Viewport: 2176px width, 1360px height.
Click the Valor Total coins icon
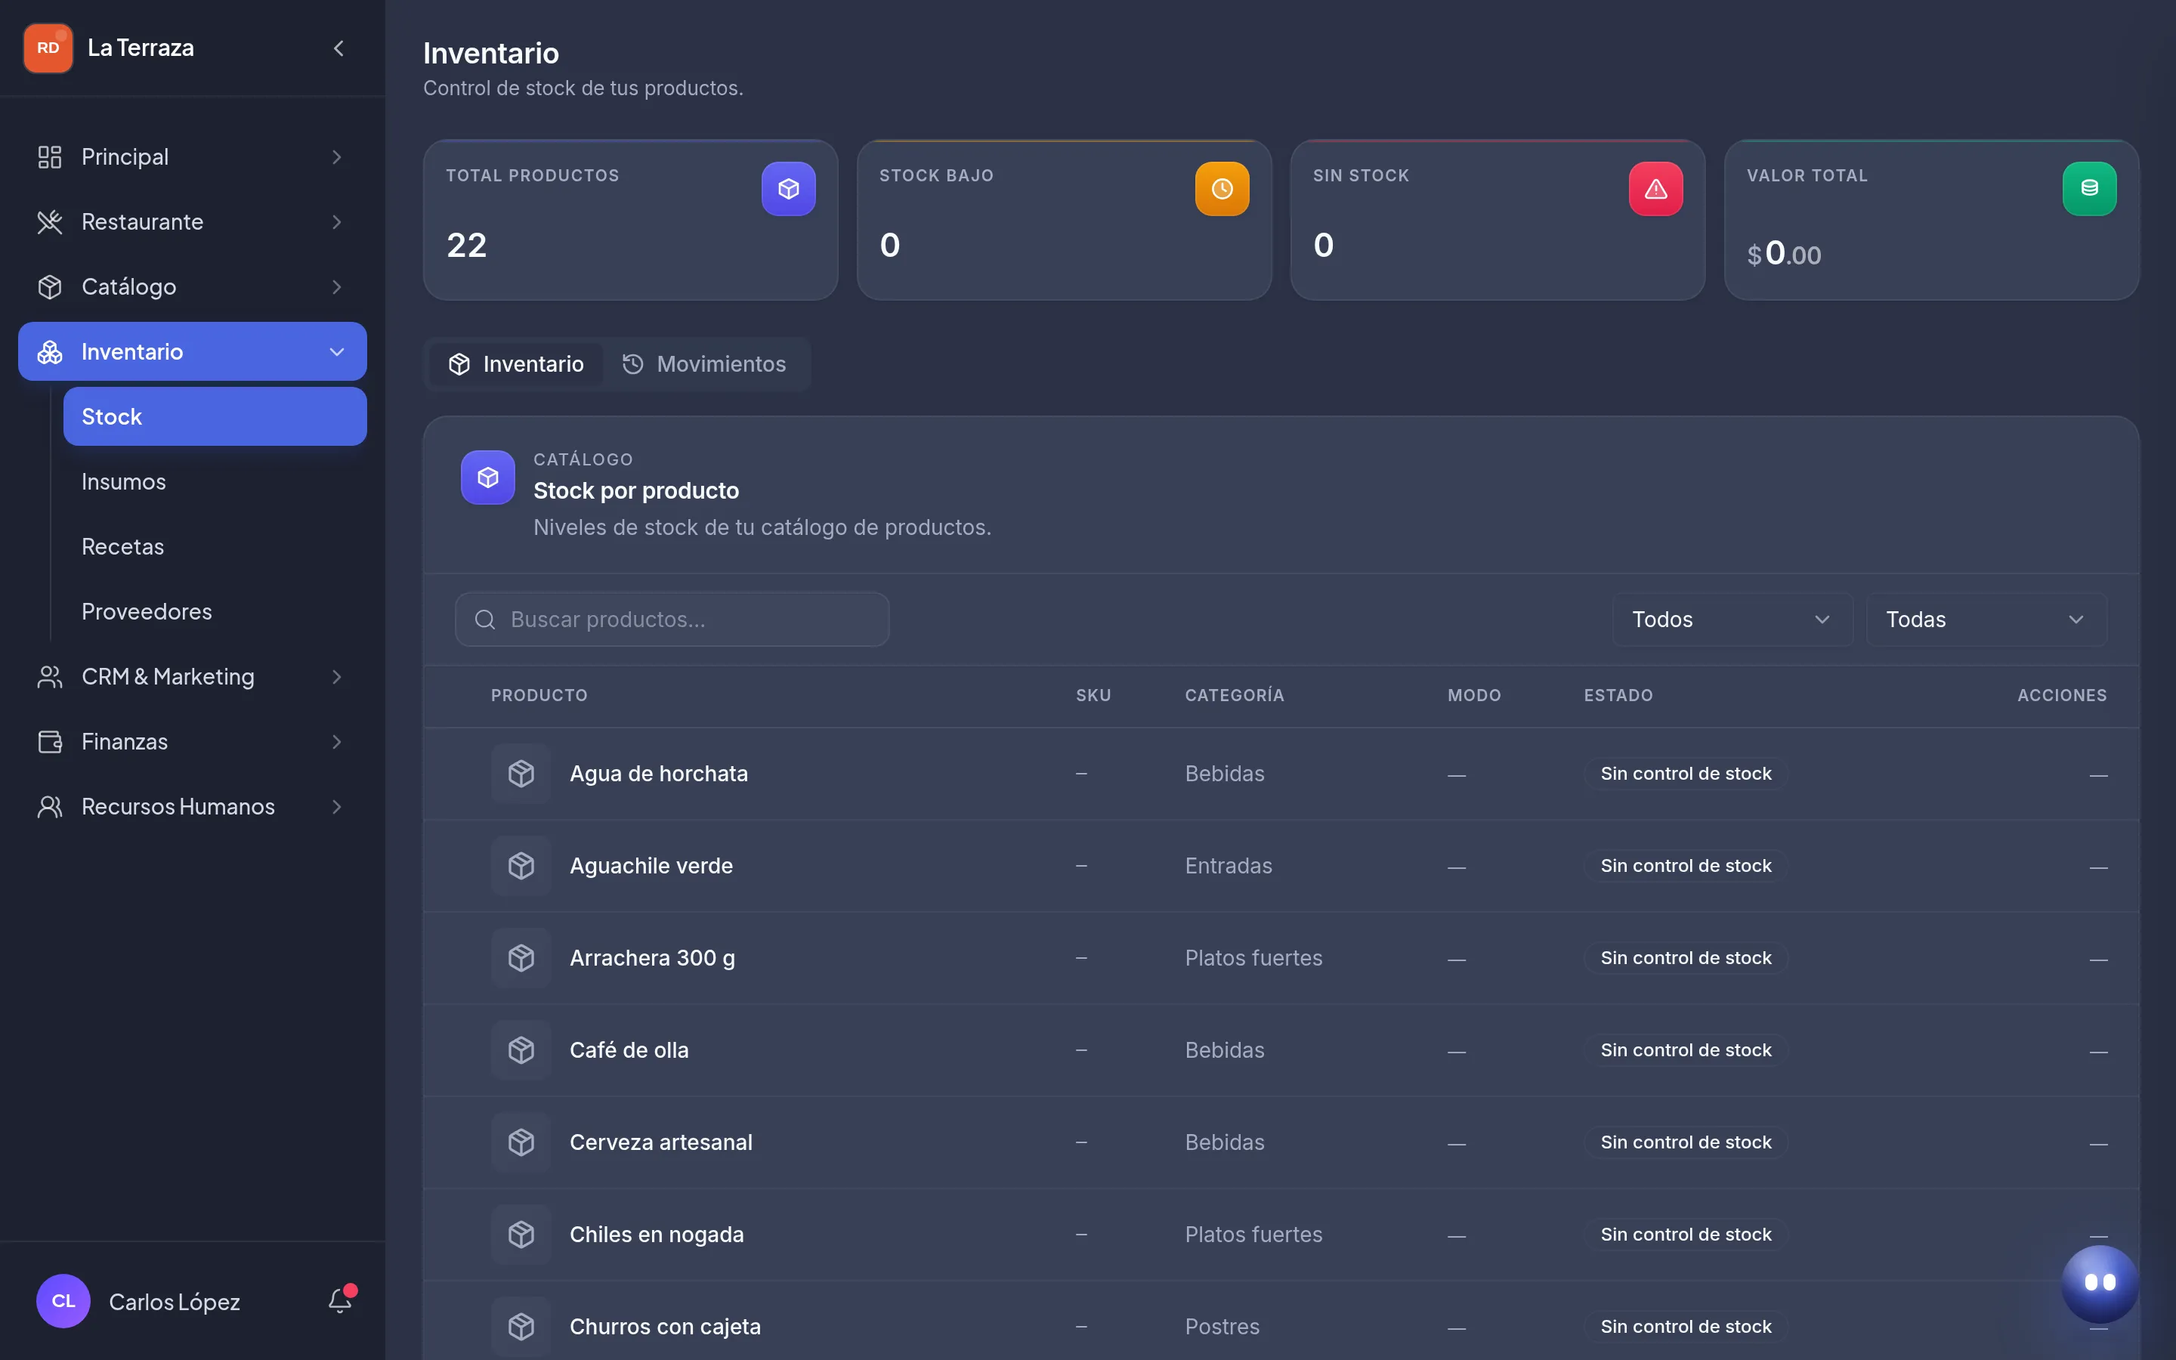click(x=2089, y=189)
